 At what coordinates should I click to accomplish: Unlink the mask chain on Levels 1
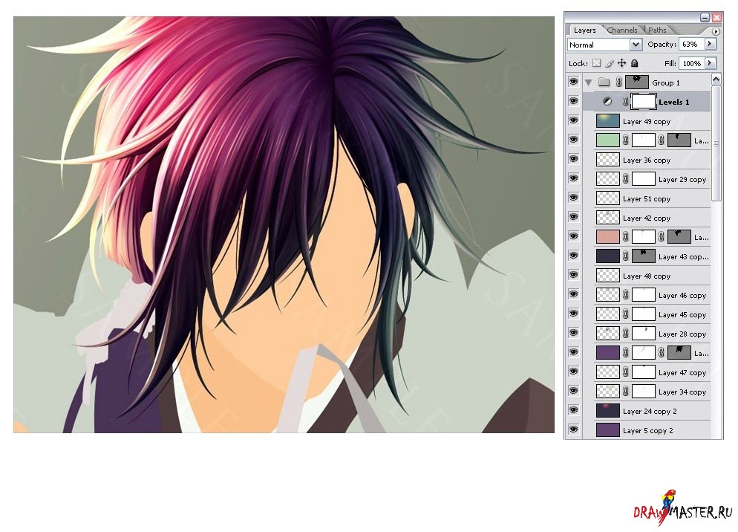[625, 102]
